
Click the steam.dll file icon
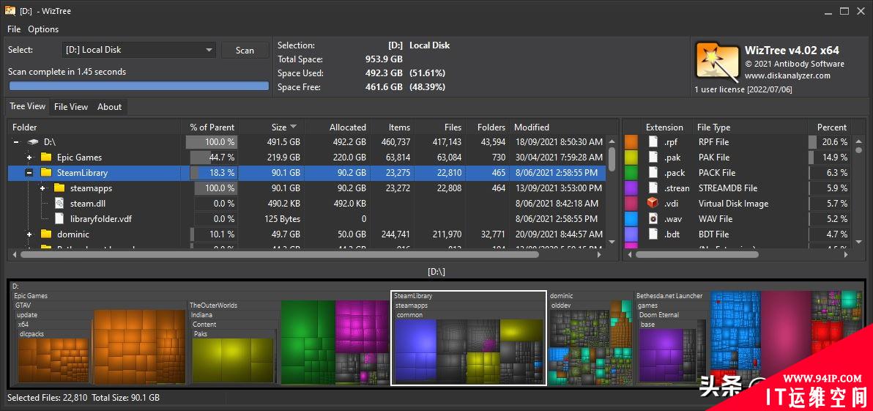[59, 204]
